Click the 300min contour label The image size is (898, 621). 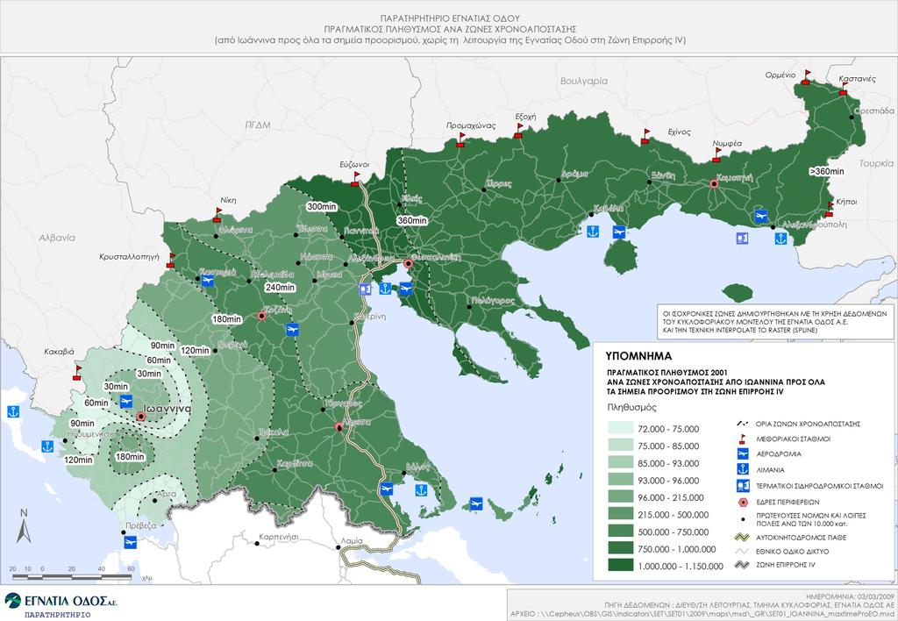(322, 206)
